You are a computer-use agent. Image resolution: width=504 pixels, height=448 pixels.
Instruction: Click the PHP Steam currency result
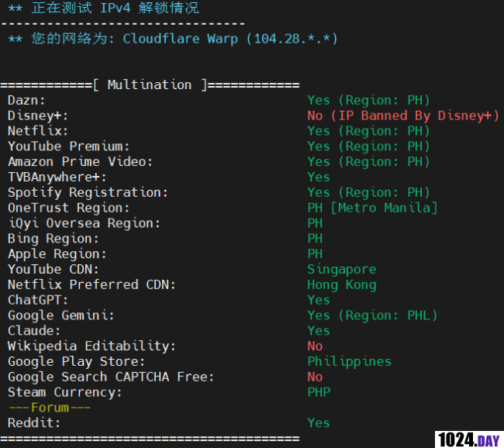pyautogui.click(x=319, y=392)
